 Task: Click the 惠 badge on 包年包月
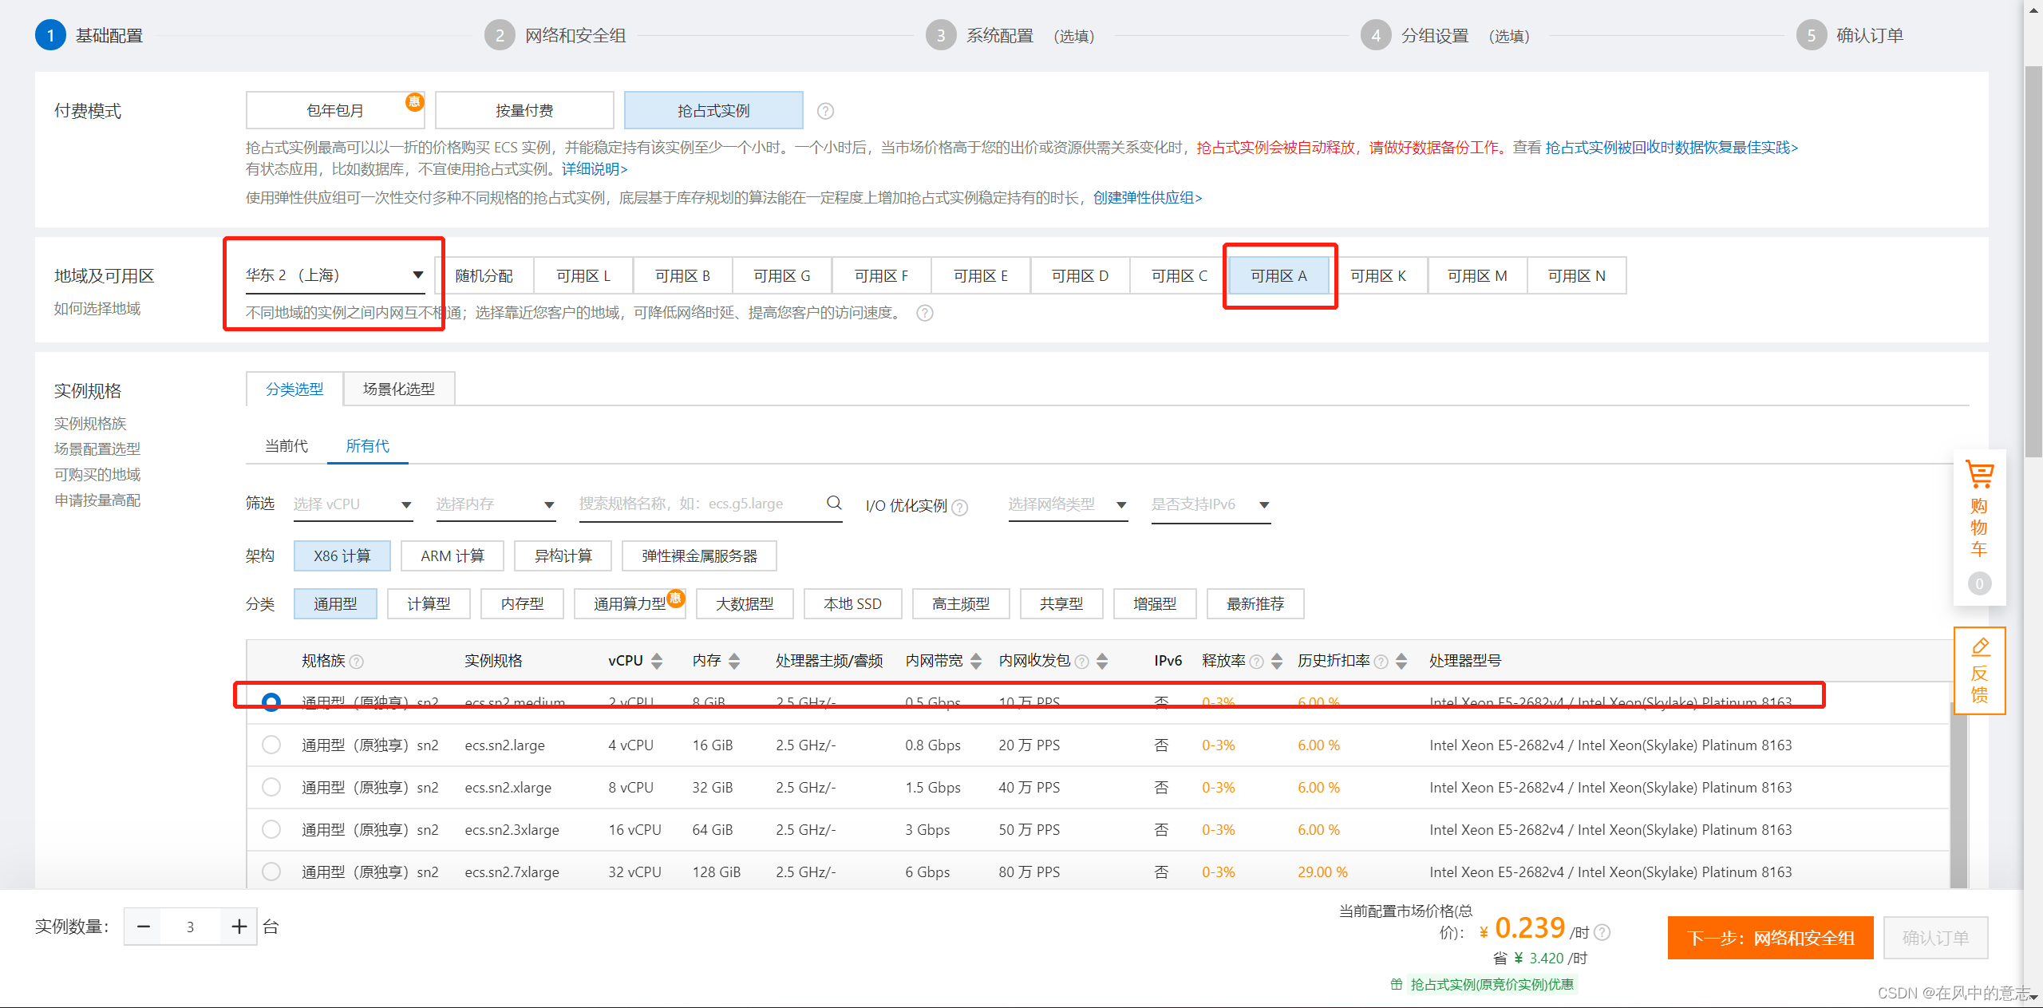414,101
